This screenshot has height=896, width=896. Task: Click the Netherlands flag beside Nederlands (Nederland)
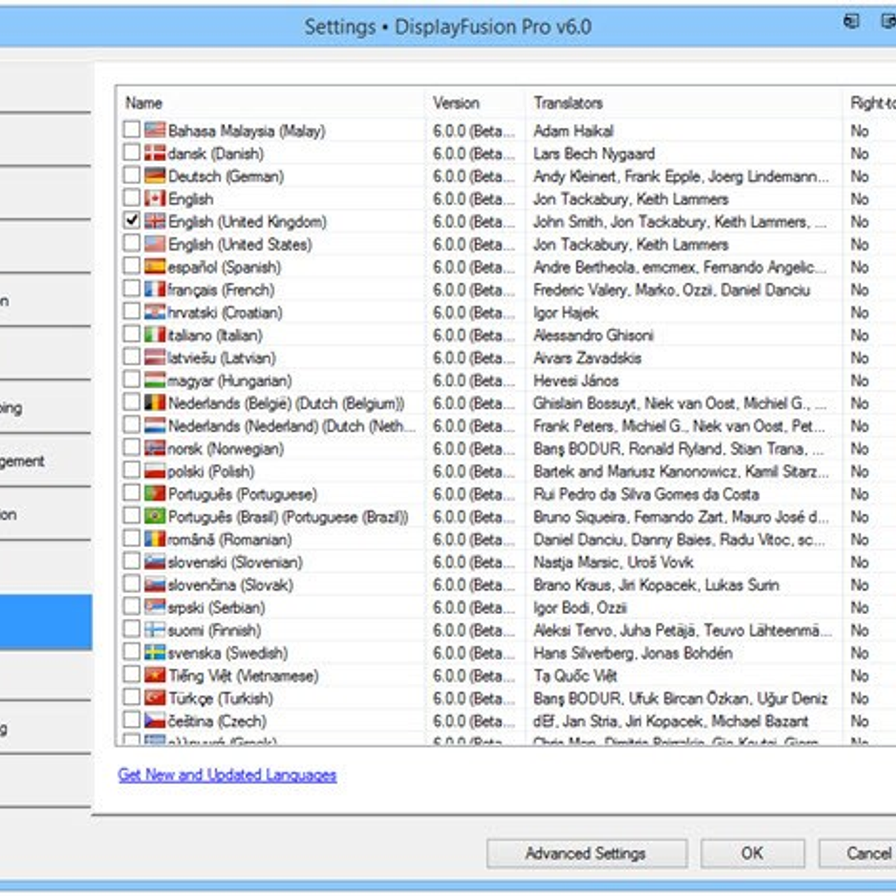[x=155, y=425]
